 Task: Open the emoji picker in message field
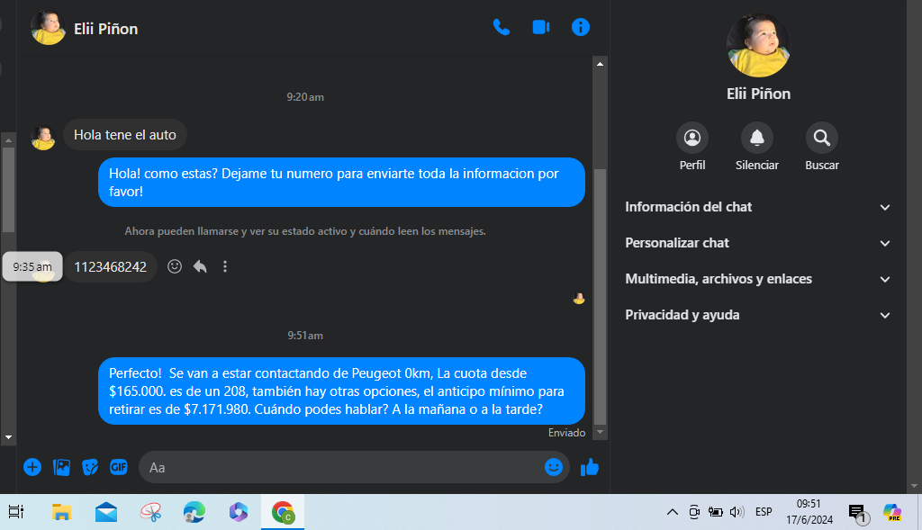coord(554,467)
